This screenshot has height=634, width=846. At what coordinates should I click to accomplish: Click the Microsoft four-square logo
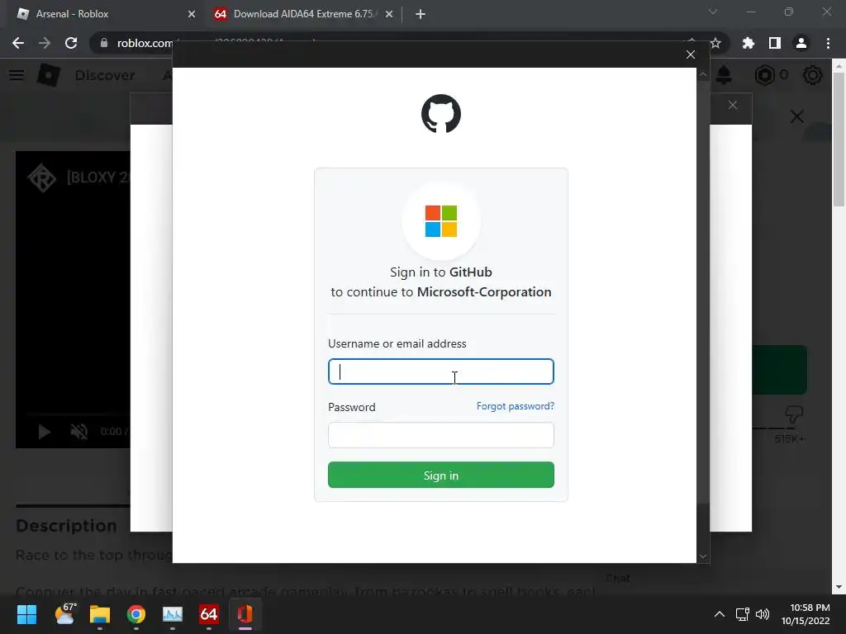[x=441, y=221]
